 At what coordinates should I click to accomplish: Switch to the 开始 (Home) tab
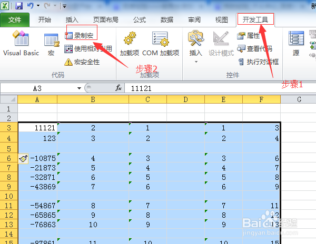45,19
